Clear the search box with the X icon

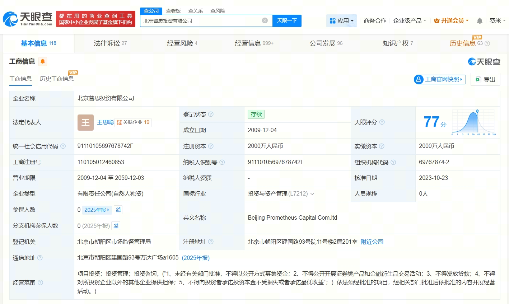click(265, 20)
